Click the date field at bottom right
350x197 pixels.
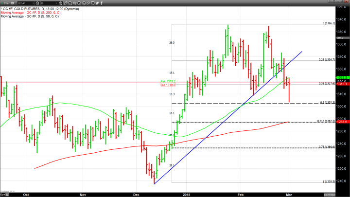point(330,195)
